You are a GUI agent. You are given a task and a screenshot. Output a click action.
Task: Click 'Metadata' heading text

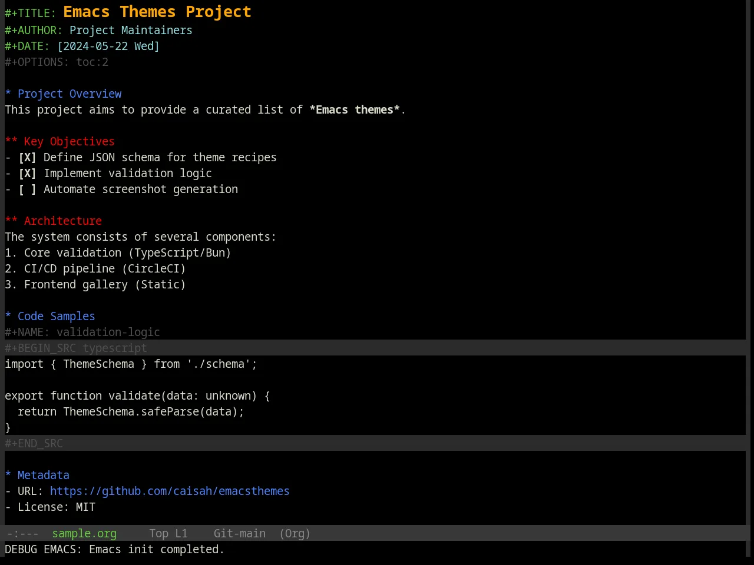click(44, 476)
